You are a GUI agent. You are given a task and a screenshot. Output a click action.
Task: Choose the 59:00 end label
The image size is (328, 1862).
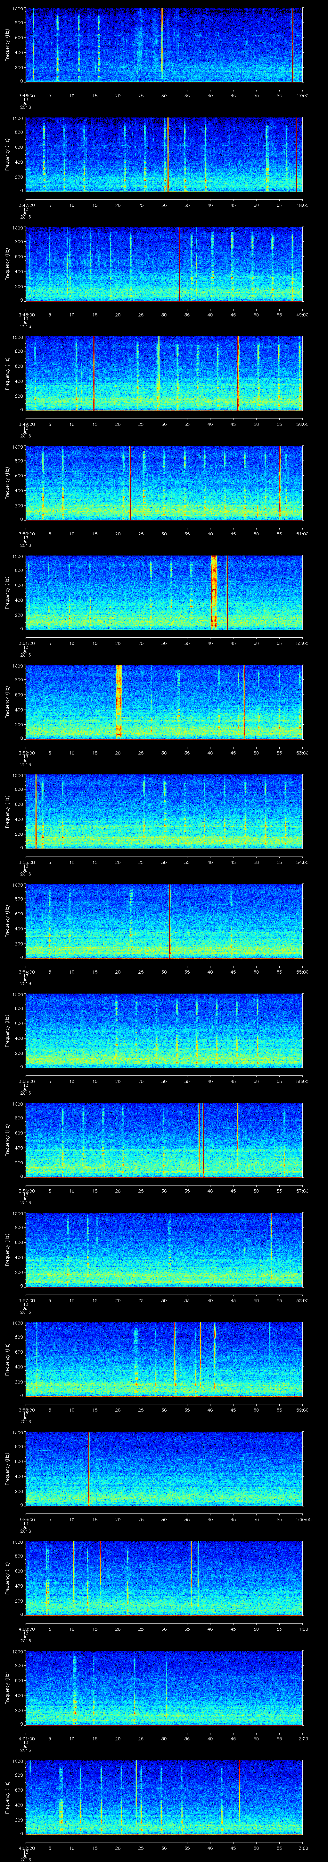303,1409
